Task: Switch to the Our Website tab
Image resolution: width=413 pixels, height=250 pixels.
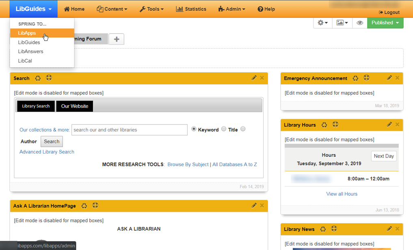Action: pyautogui.click(x=74, y=106)
